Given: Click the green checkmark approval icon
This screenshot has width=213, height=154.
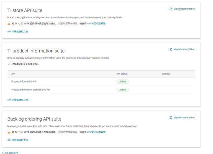Looking at the screenshot, I should tap(9, 64).
